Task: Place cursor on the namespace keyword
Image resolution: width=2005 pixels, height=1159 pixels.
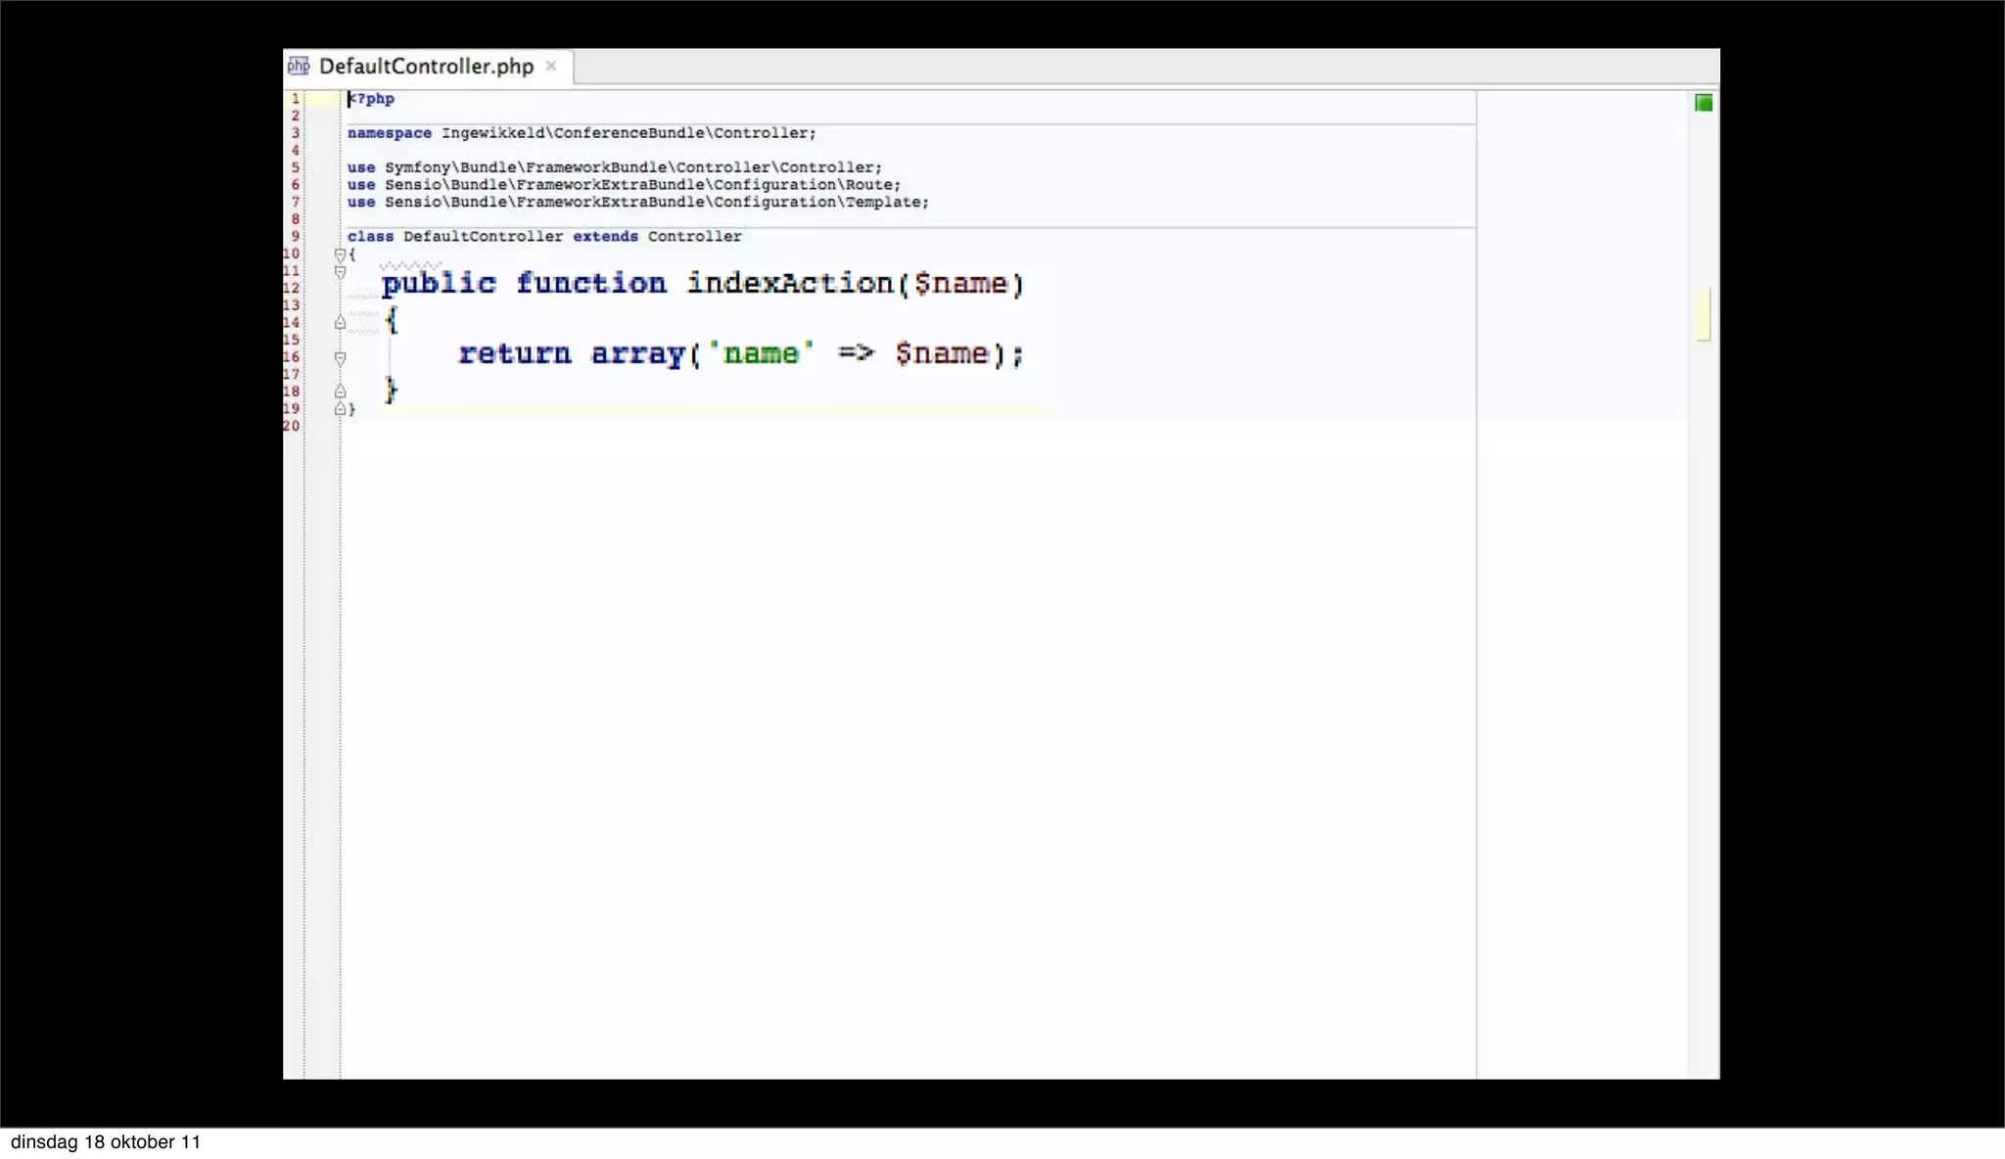Action: (389, 133)
